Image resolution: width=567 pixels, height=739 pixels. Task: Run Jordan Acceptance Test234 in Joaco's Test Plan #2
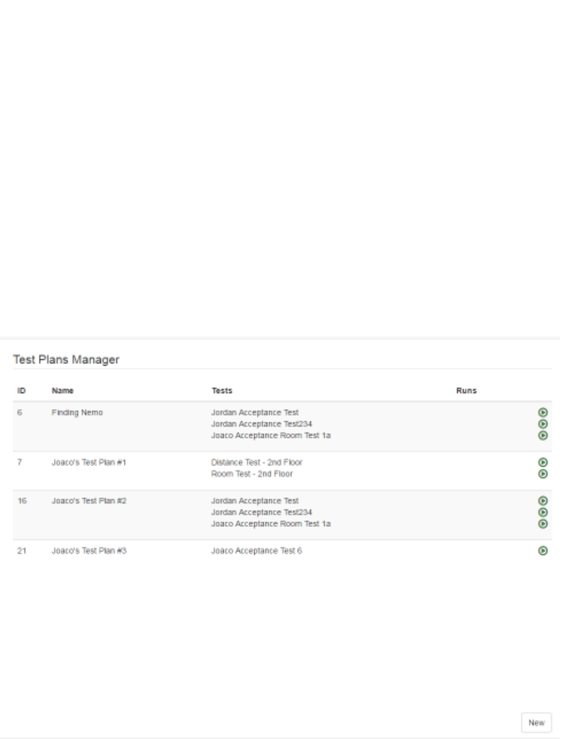(x=542, y=512)
